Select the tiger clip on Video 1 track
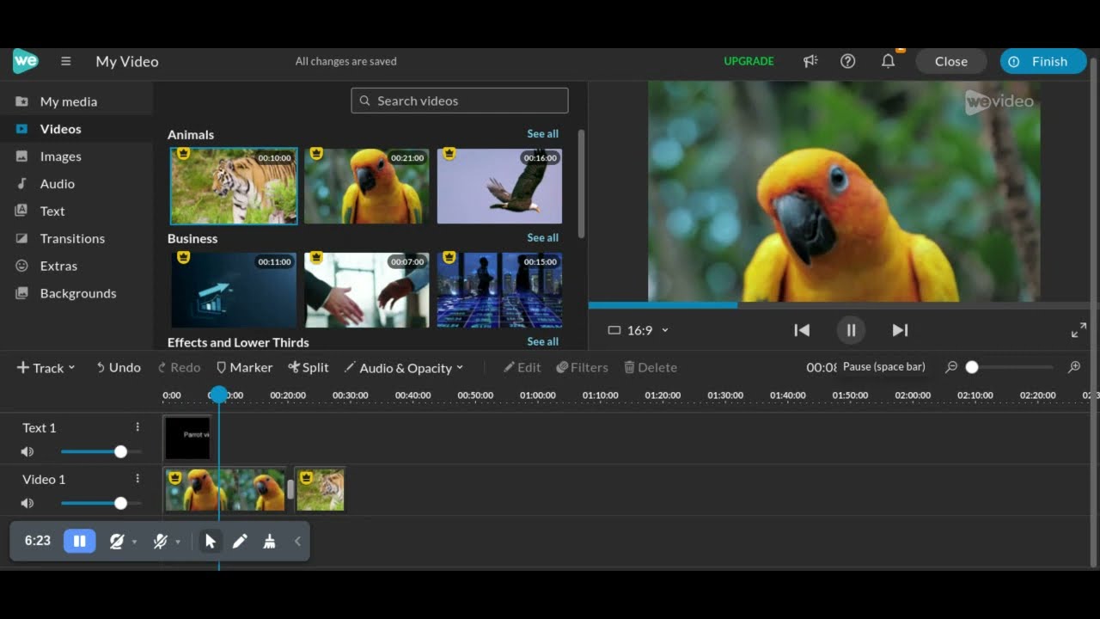 320,489
